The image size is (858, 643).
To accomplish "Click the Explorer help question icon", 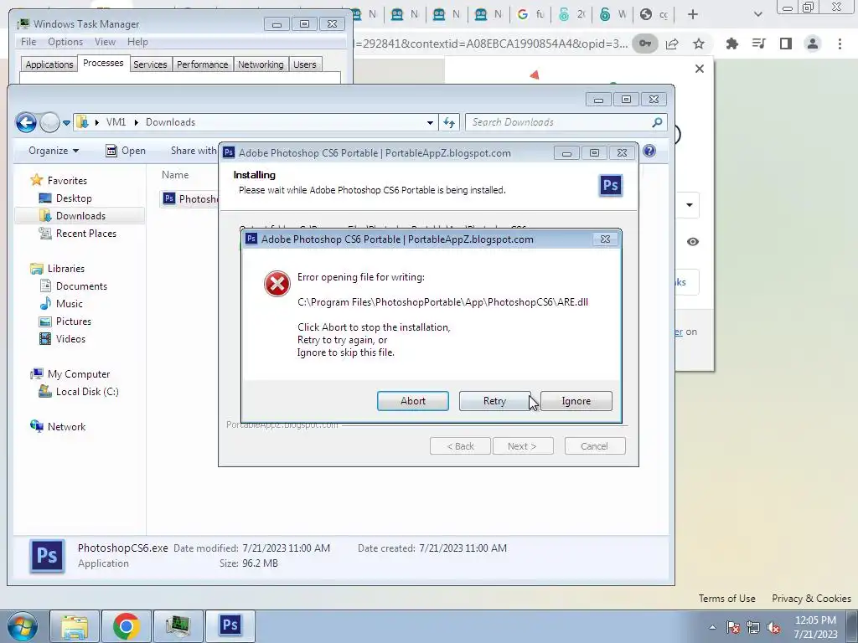I will [x=649, y=151].
